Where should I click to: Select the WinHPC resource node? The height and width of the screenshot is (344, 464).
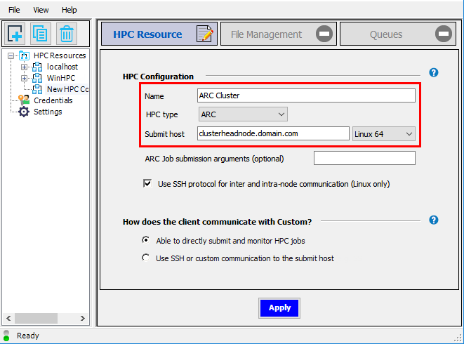60,78
